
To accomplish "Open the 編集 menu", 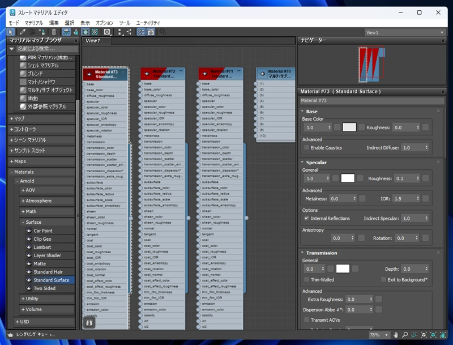I will [54, 23].
